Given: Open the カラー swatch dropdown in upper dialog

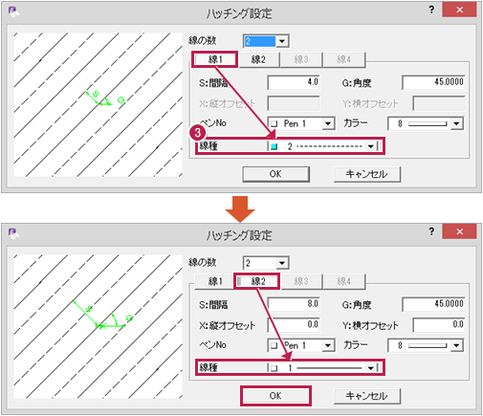Looking at the screenshot, I should tap(456, 123).
